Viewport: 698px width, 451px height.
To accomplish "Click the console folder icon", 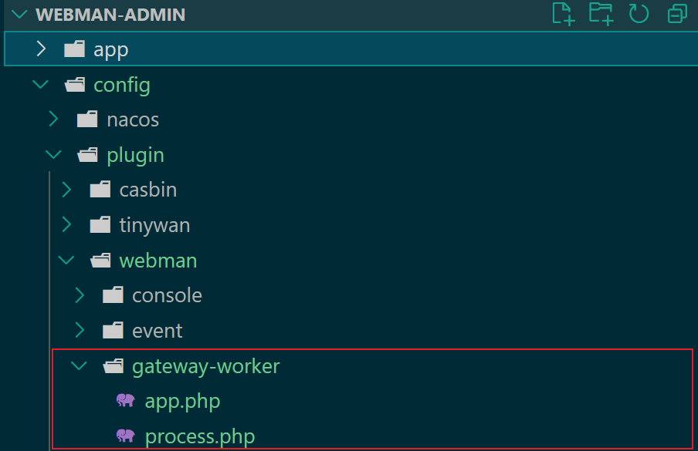I will pos(113,294).
